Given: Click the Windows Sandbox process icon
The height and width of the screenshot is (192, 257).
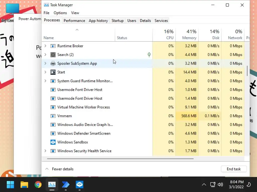Looking at the screenshot, I should (53, 142).
